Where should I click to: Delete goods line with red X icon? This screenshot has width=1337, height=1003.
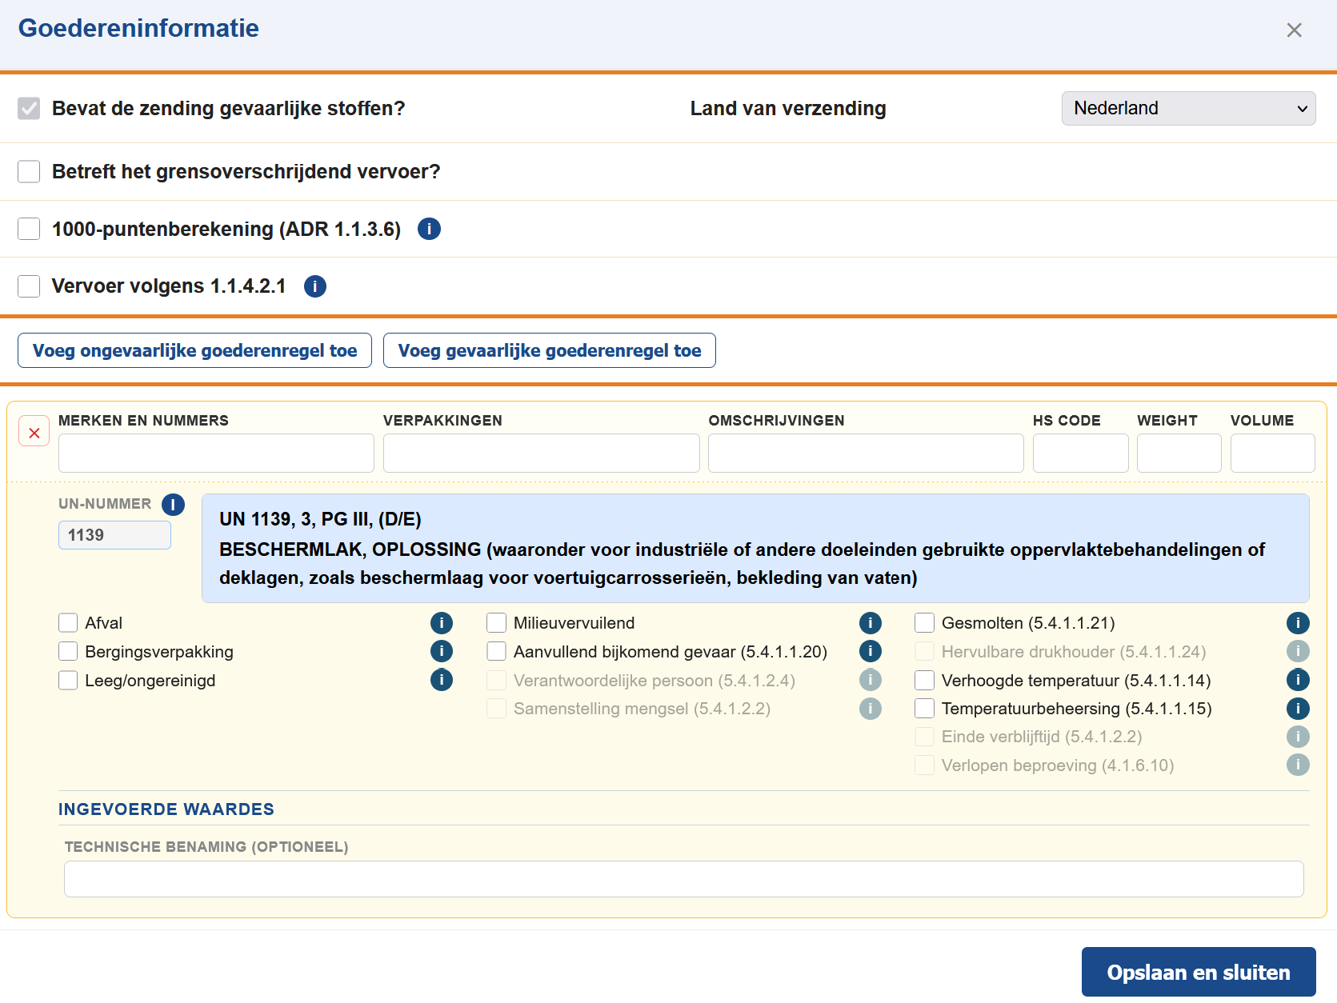34,433
